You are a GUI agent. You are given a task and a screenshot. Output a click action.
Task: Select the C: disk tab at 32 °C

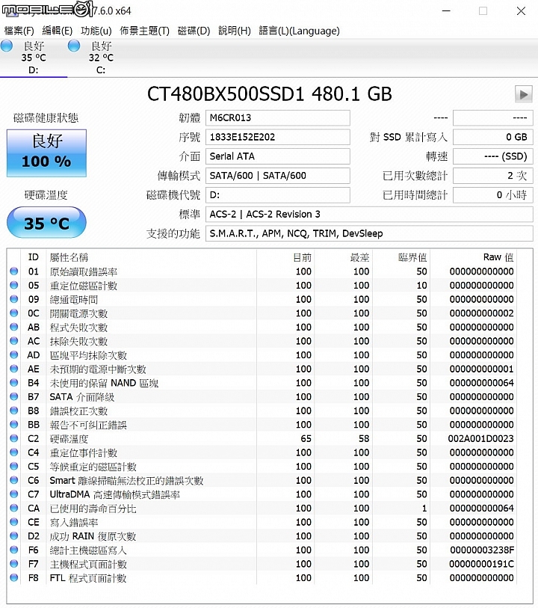(x=101, y=58)
